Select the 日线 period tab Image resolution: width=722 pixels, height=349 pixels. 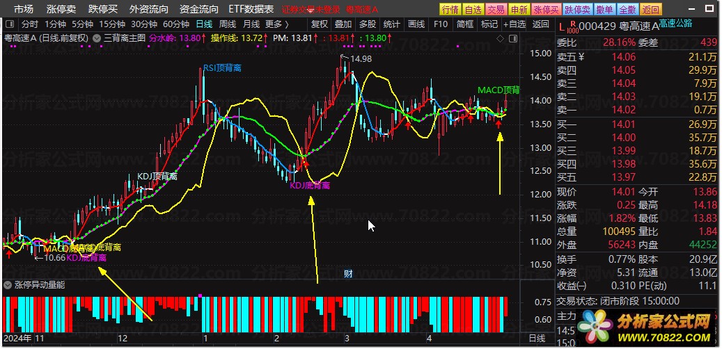(x=204, y=24)
